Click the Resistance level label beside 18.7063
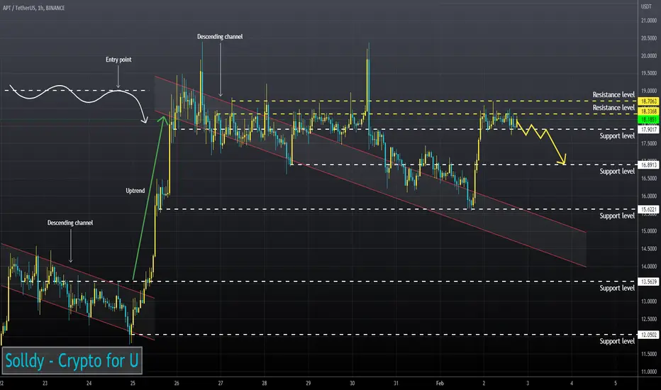Screen dimensions: 661x390 coord(613,95)
